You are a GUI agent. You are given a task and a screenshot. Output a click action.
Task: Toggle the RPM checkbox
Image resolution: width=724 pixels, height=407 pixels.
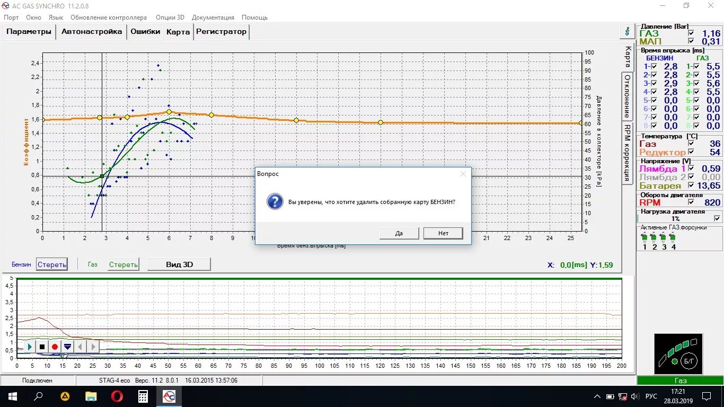[691, 202]
